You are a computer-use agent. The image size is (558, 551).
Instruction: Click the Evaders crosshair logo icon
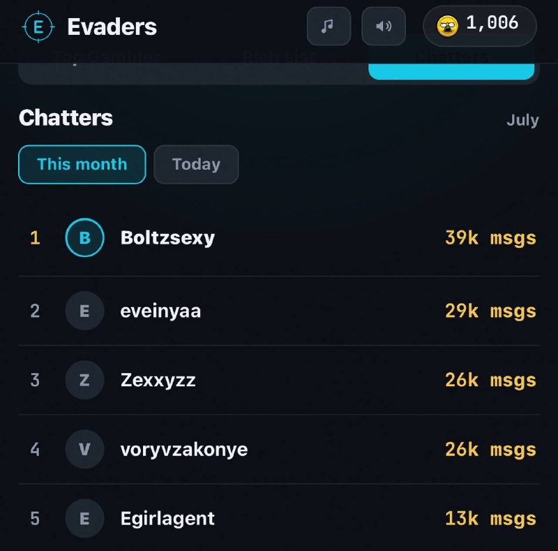point(38,27)
